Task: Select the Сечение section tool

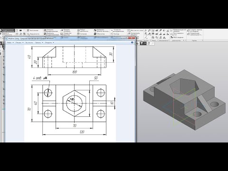Action: tap(82, 34)
